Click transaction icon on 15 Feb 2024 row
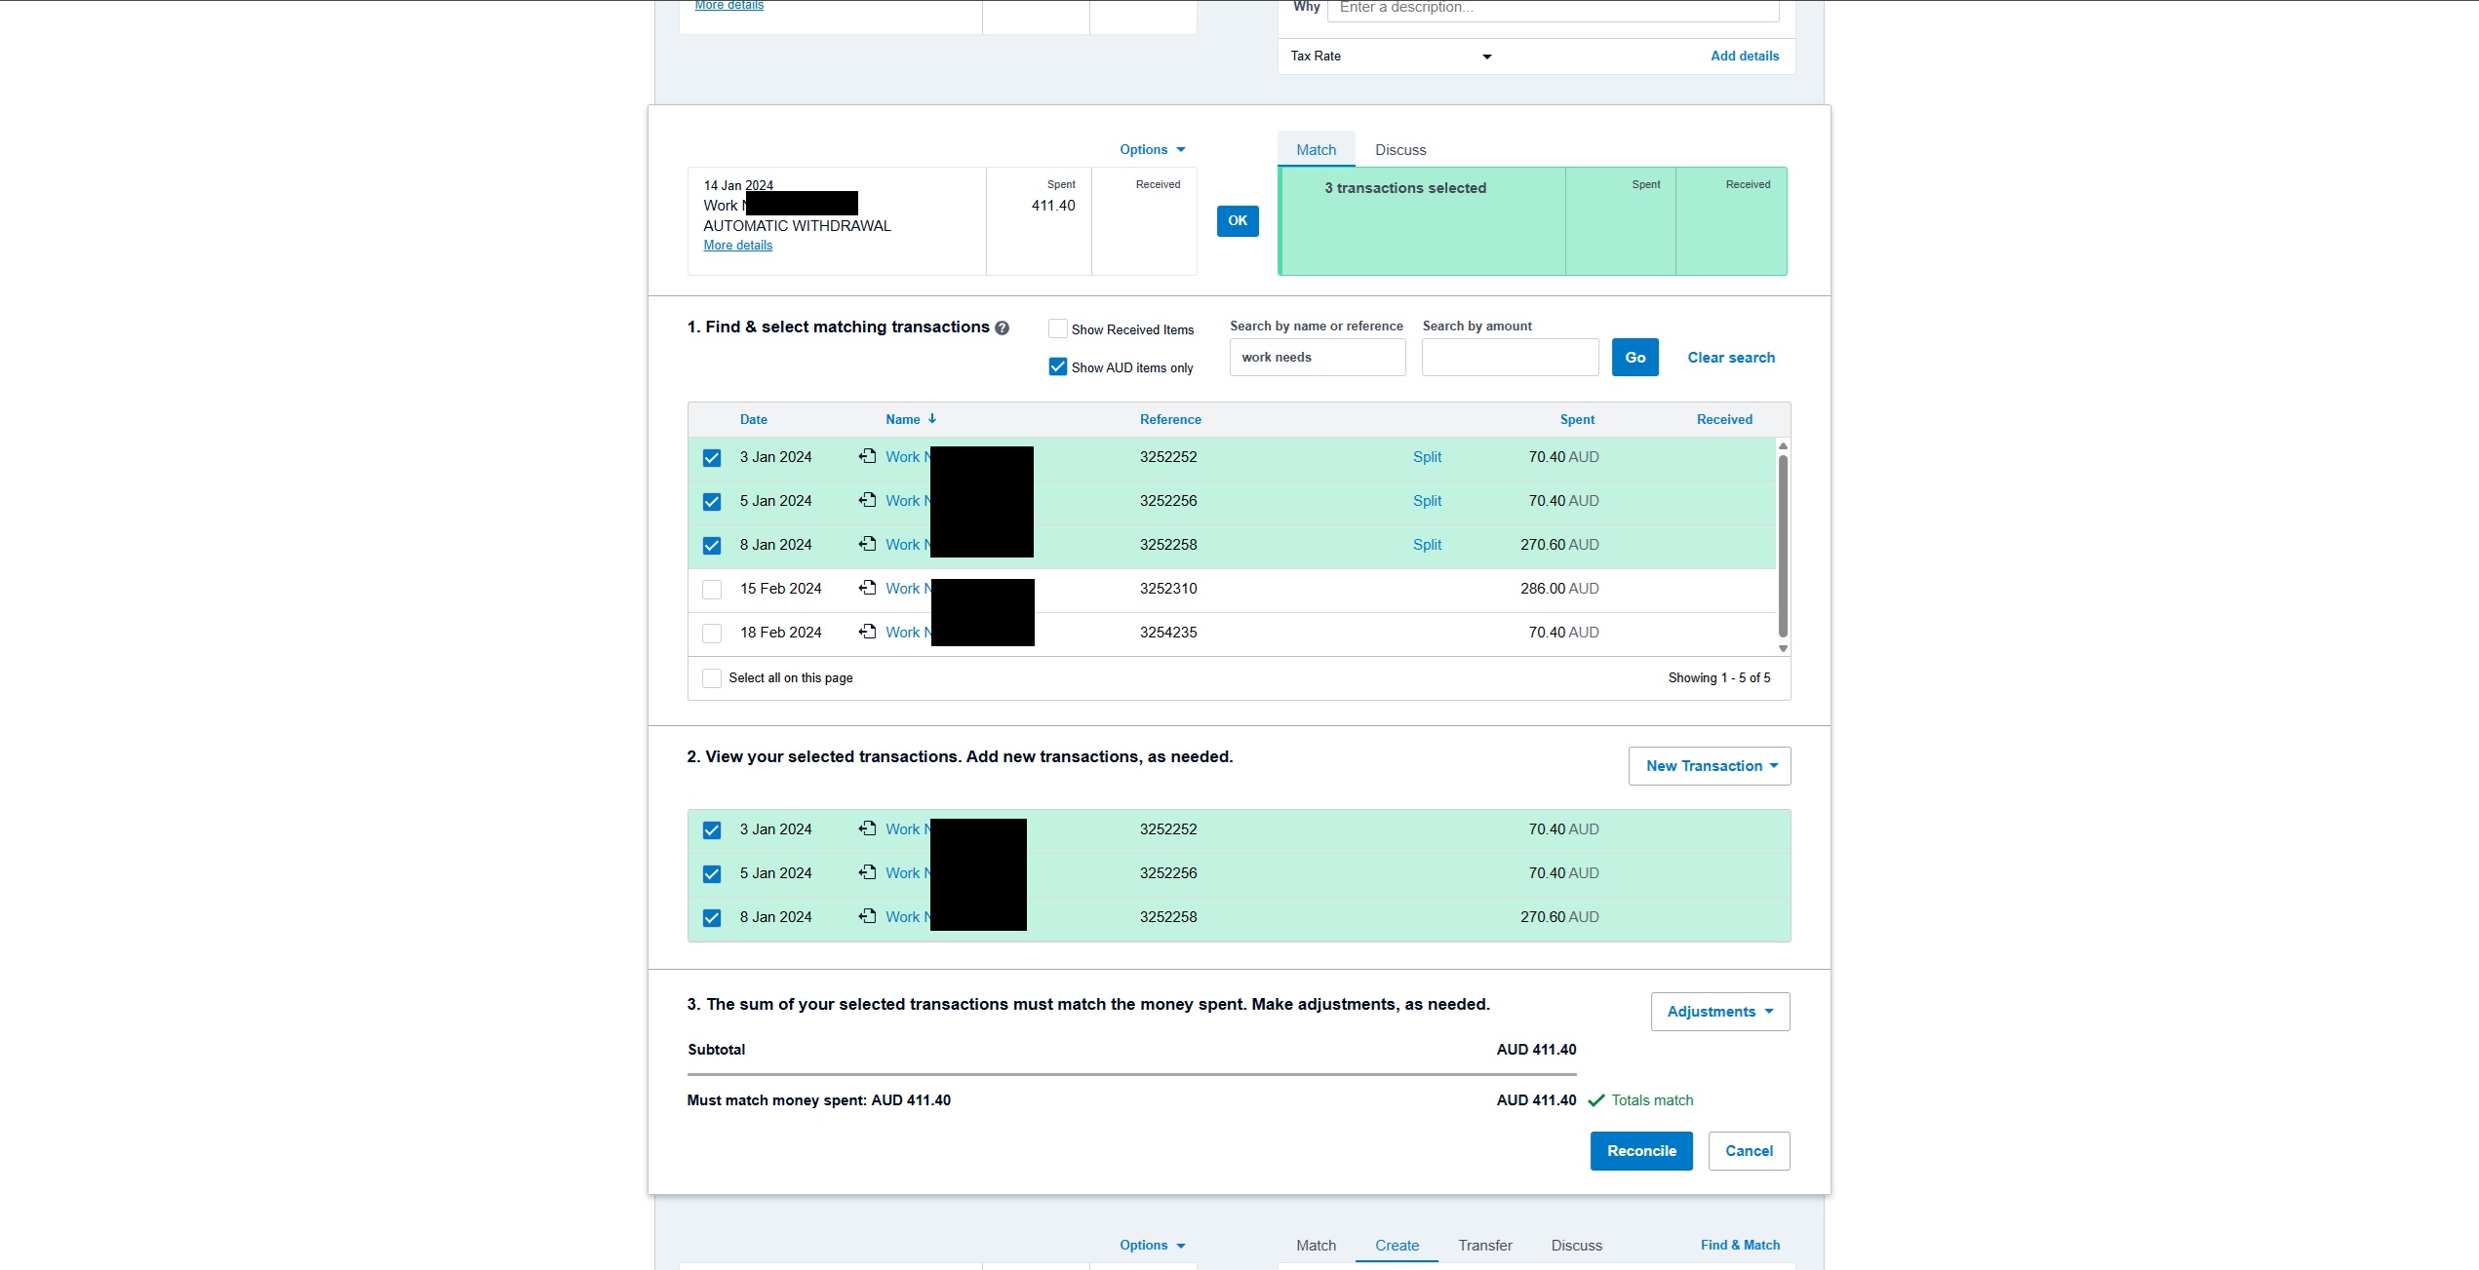Image resolution: width=2479 pixels, height=1270 pixels. 867,588
